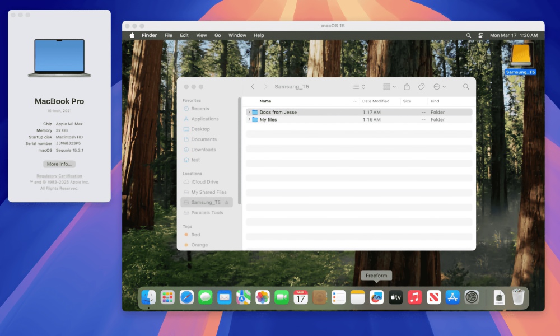Expand the Docs from Jesse folder
560x336 pixels.
point(249,113)
